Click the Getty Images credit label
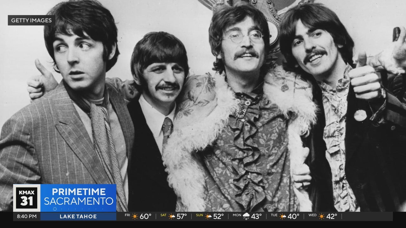 click(x=31, y=20)
